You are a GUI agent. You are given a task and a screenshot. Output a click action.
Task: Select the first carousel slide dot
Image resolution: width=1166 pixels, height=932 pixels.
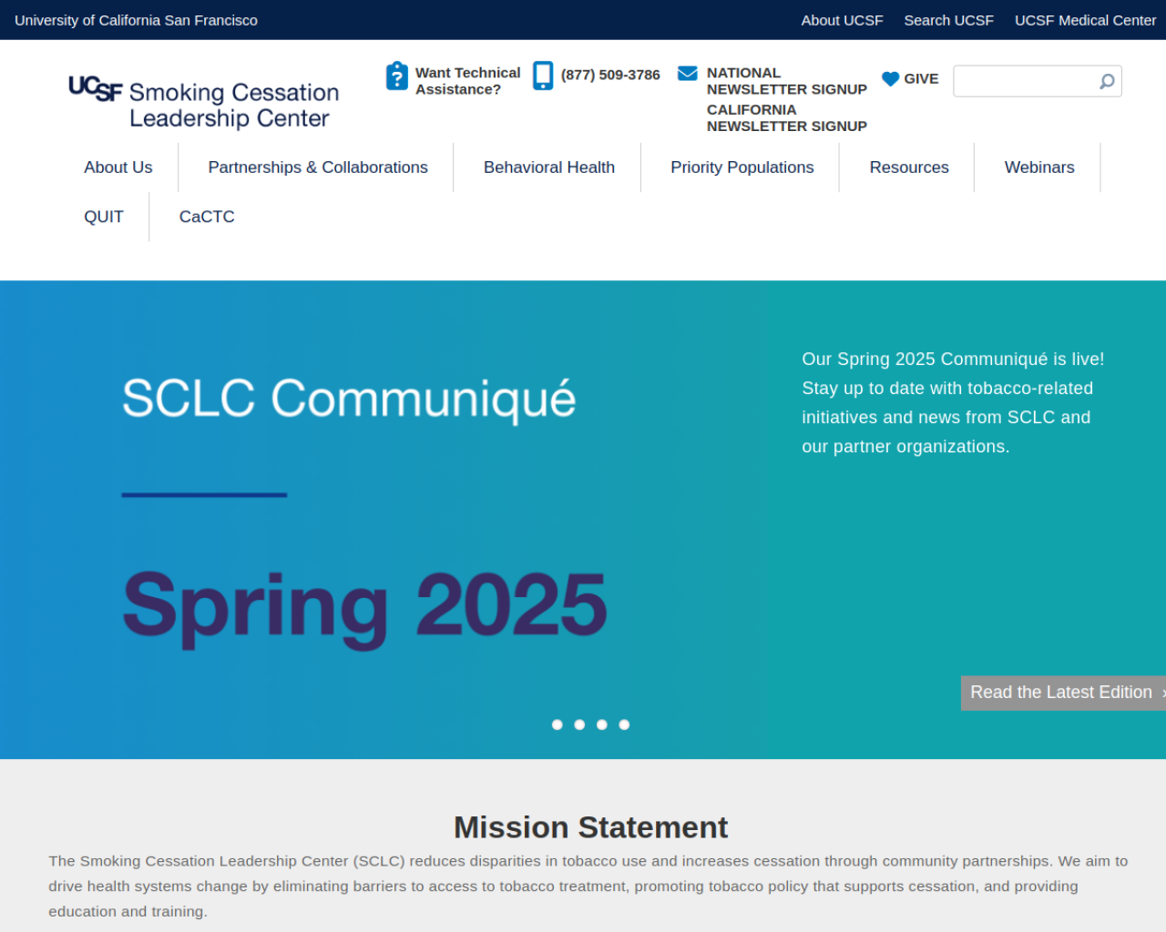click(x=557, y=724)
